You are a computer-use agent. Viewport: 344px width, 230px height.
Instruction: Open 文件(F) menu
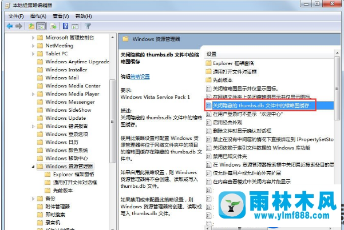point(16,16)
